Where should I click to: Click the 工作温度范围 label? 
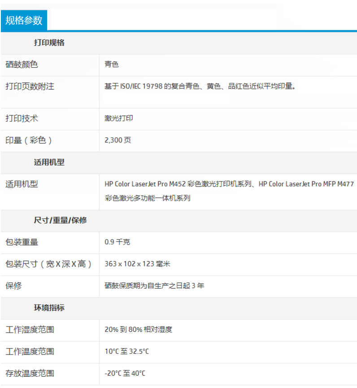(x=30, y=351)
